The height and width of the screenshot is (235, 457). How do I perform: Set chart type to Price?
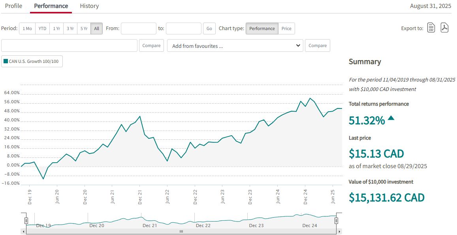click(286, 28)
